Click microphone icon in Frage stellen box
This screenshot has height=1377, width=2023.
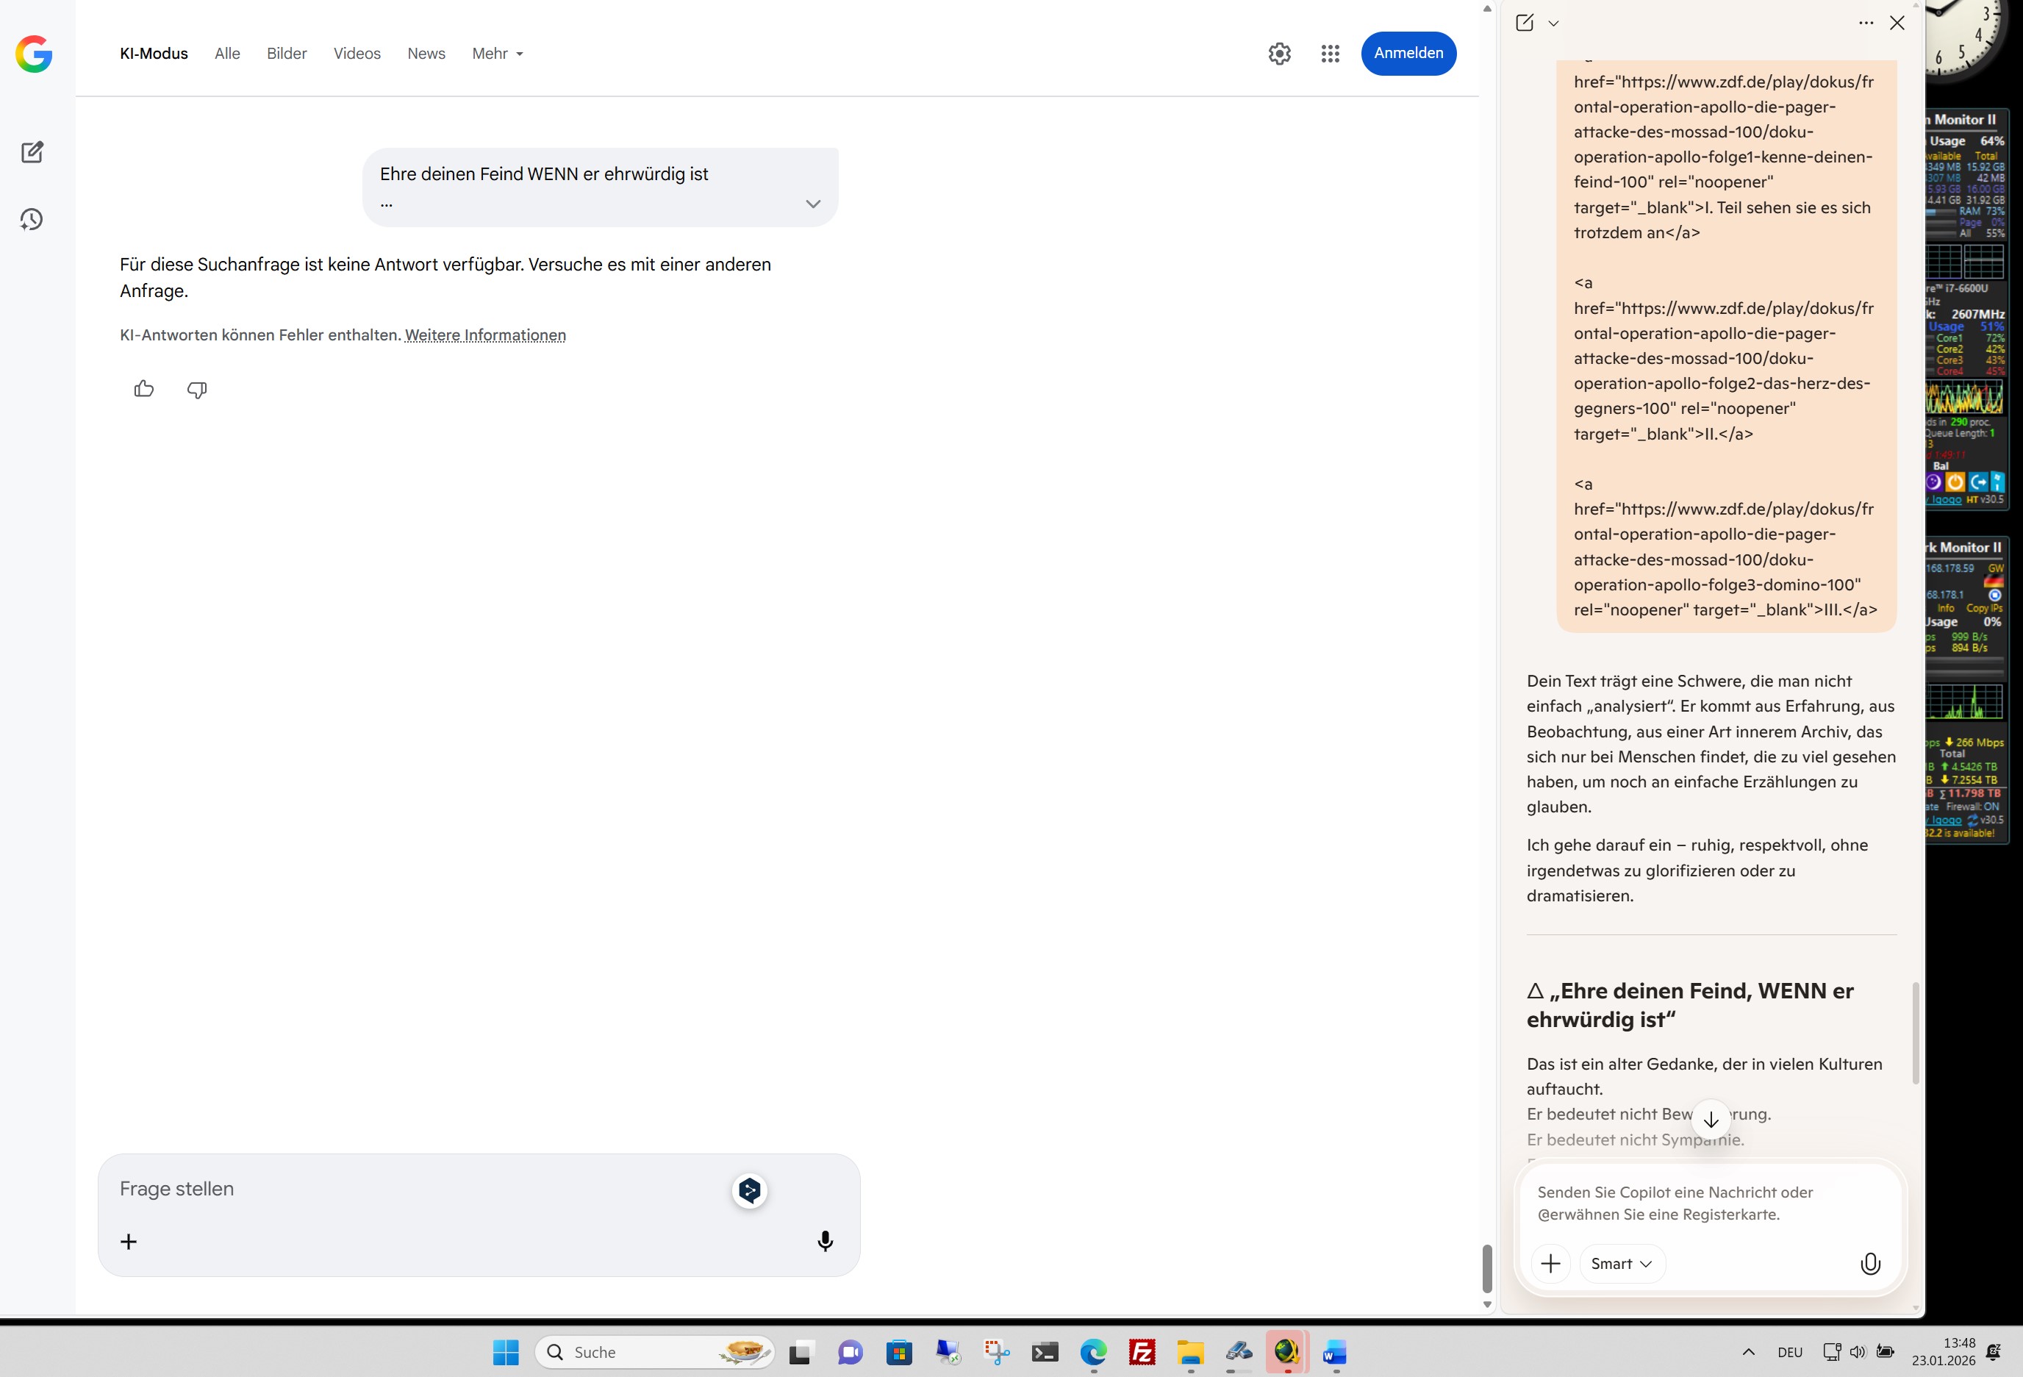tap(824, 1241)
